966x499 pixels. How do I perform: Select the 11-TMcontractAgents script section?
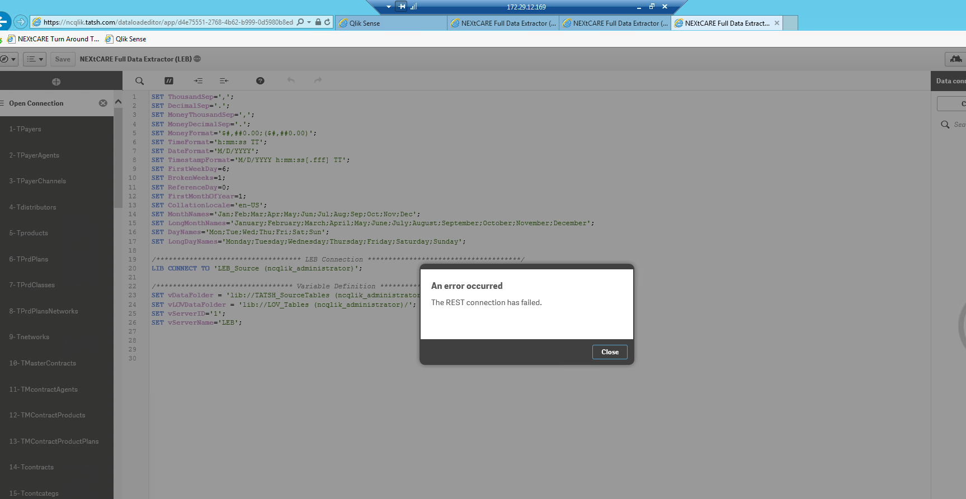[56, 389]
